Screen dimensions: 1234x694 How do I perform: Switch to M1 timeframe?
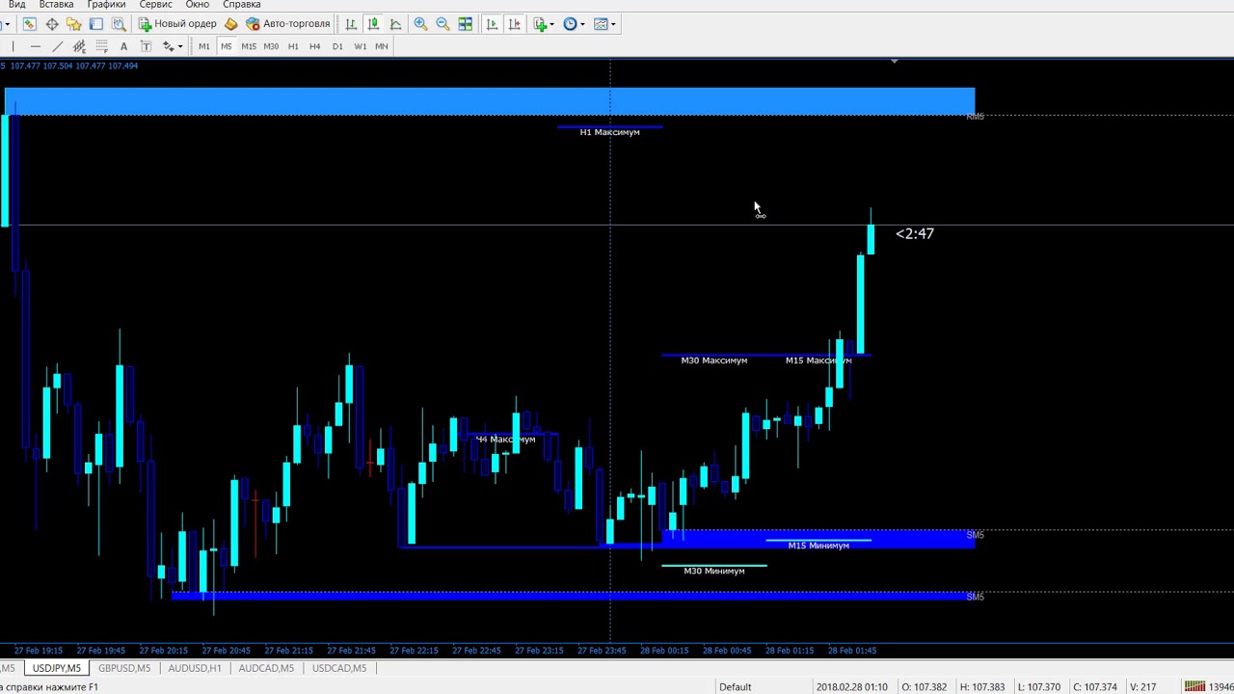[x=204, y=46]
